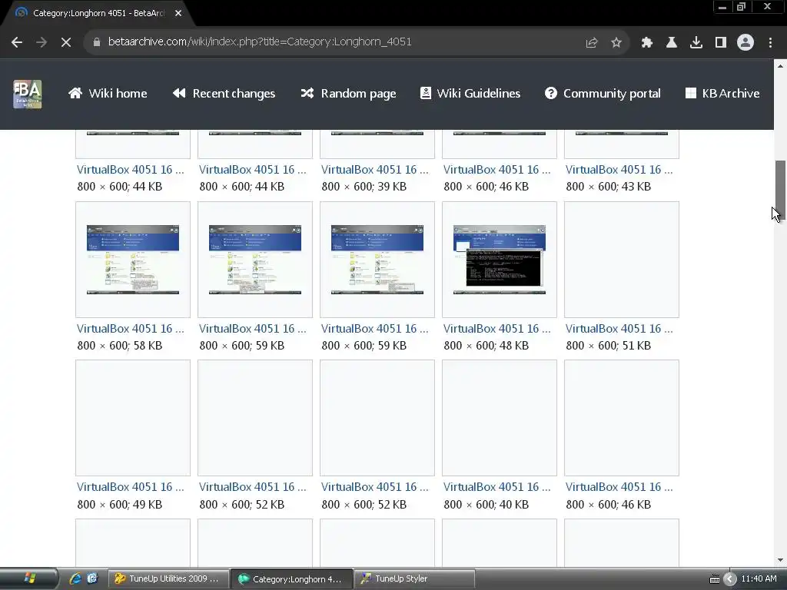787x590 pixels.
Task: Open Recent changes
Action: (224, 93)
